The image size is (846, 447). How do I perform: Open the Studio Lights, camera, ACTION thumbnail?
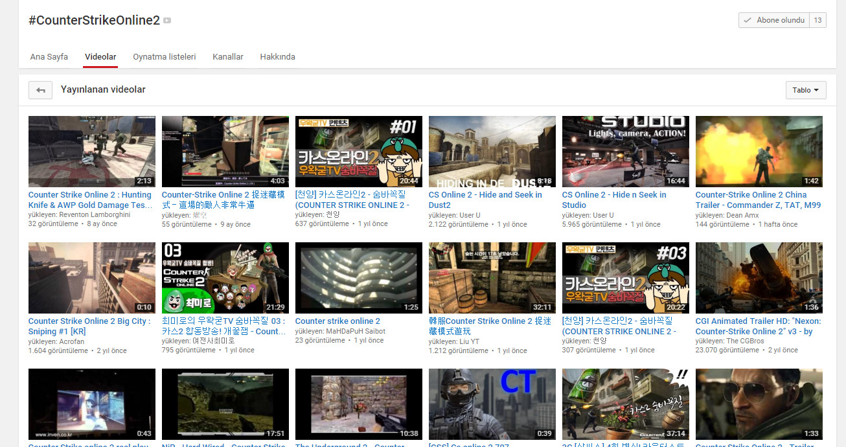(x=626, y=152)
